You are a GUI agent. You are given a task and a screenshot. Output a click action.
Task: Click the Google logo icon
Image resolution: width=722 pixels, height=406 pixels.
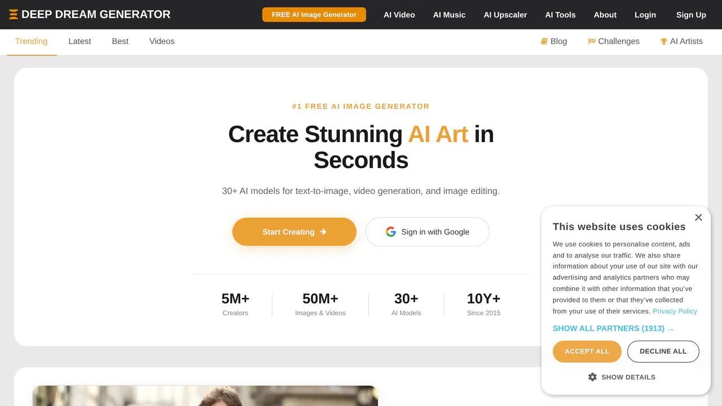(391, 232)
